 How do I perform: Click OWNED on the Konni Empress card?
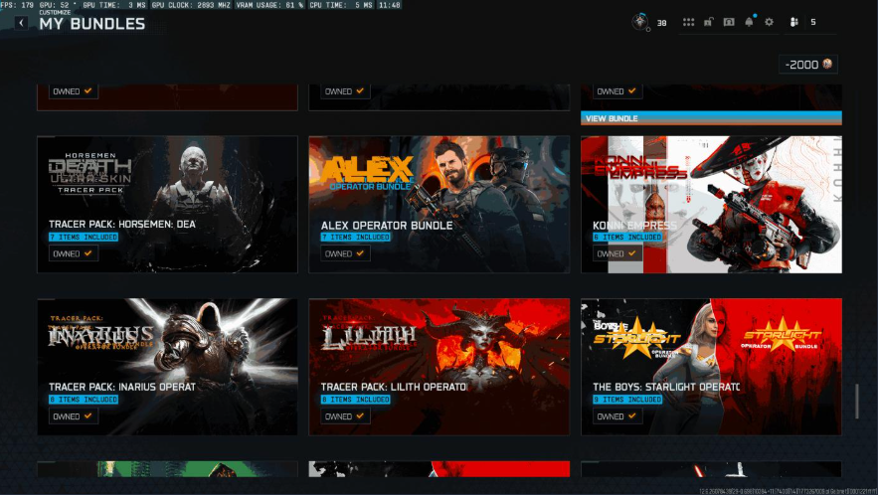click(x=617, y=253)
